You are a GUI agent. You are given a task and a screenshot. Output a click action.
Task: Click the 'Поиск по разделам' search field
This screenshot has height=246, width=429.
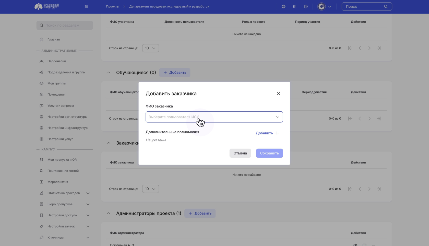point(64,25)
